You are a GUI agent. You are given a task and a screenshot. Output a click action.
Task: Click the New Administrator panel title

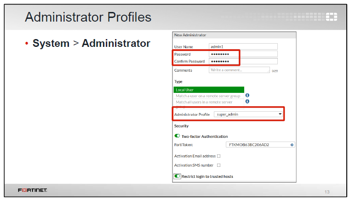(x=190, y=35)
